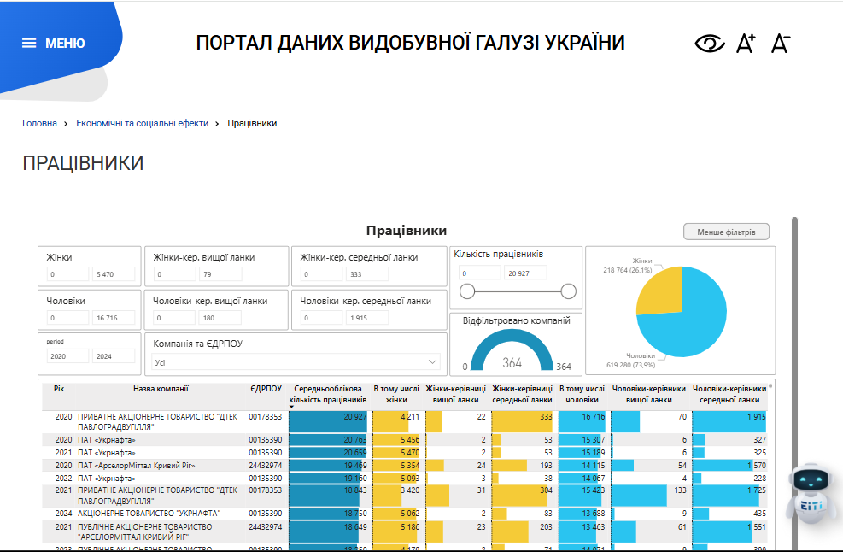This screenshot has width=843, height=552.
Task: Expand the Компанія та ЄДРПОУ dropdown
Action: tap(431, 362)
